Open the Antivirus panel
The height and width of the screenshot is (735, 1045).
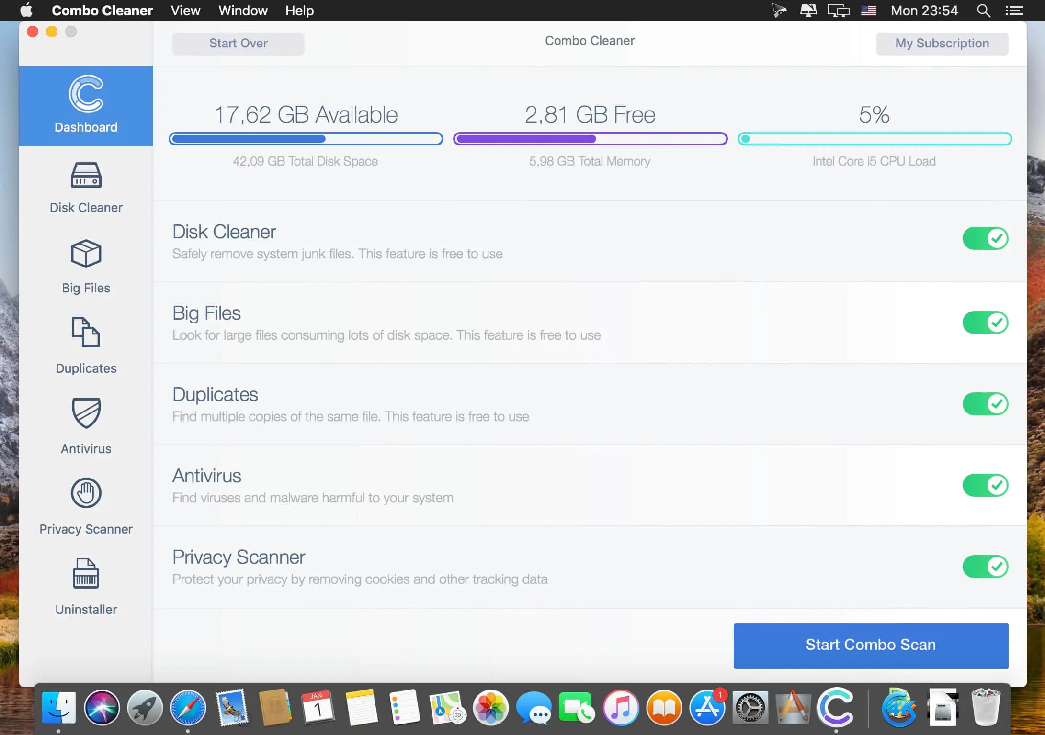tap(86, 425)
